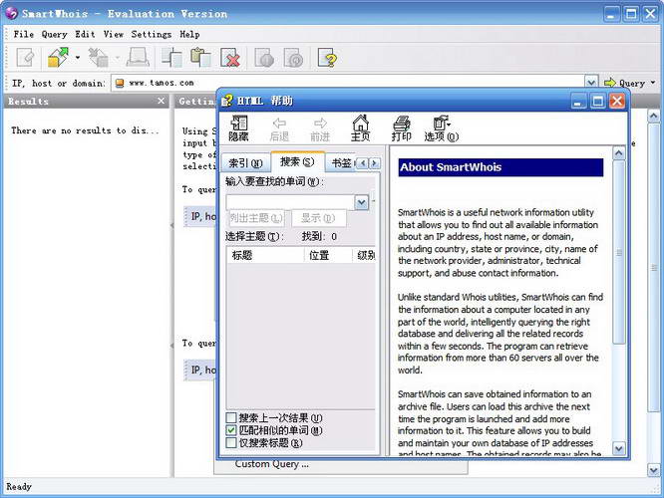The width and height of the screenshot is (664, 498).
Task: Switch to the 书签 (Bookmarks) tab
Action: [342, 163]
